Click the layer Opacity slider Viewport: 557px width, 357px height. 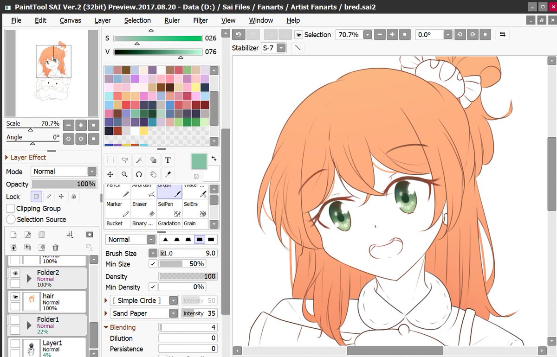[64, 184]
